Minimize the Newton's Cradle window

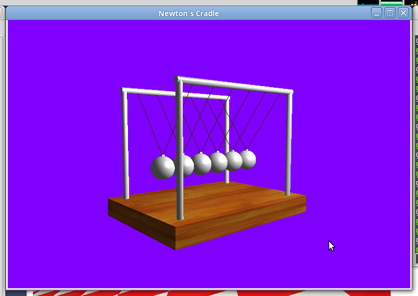pyautogui.click(x=377, y=13)
